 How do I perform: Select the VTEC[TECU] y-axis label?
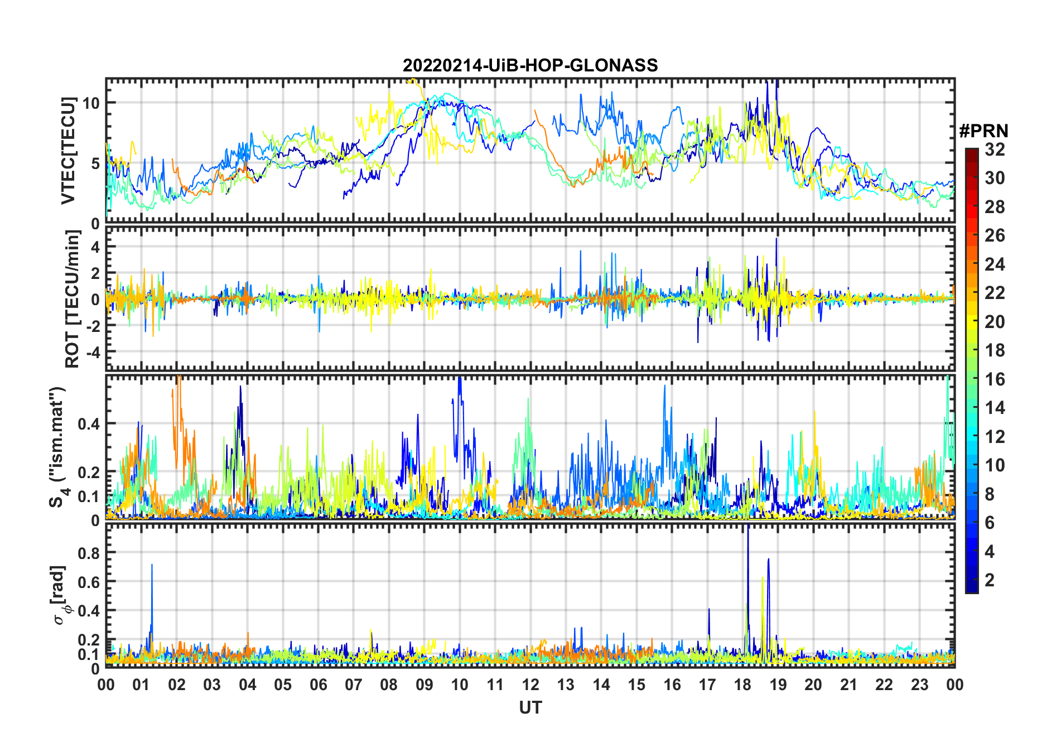(67, 151)
